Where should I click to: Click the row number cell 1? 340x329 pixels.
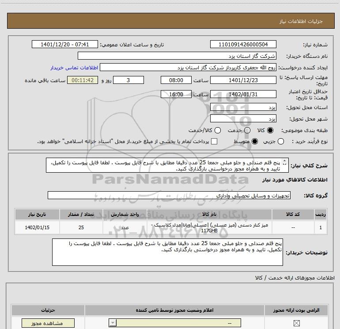pyautogui.click(x=321, y=227)
